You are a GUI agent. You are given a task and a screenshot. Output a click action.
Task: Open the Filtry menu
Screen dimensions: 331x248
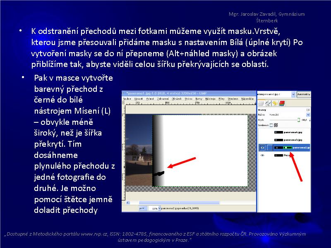point(221,99)
